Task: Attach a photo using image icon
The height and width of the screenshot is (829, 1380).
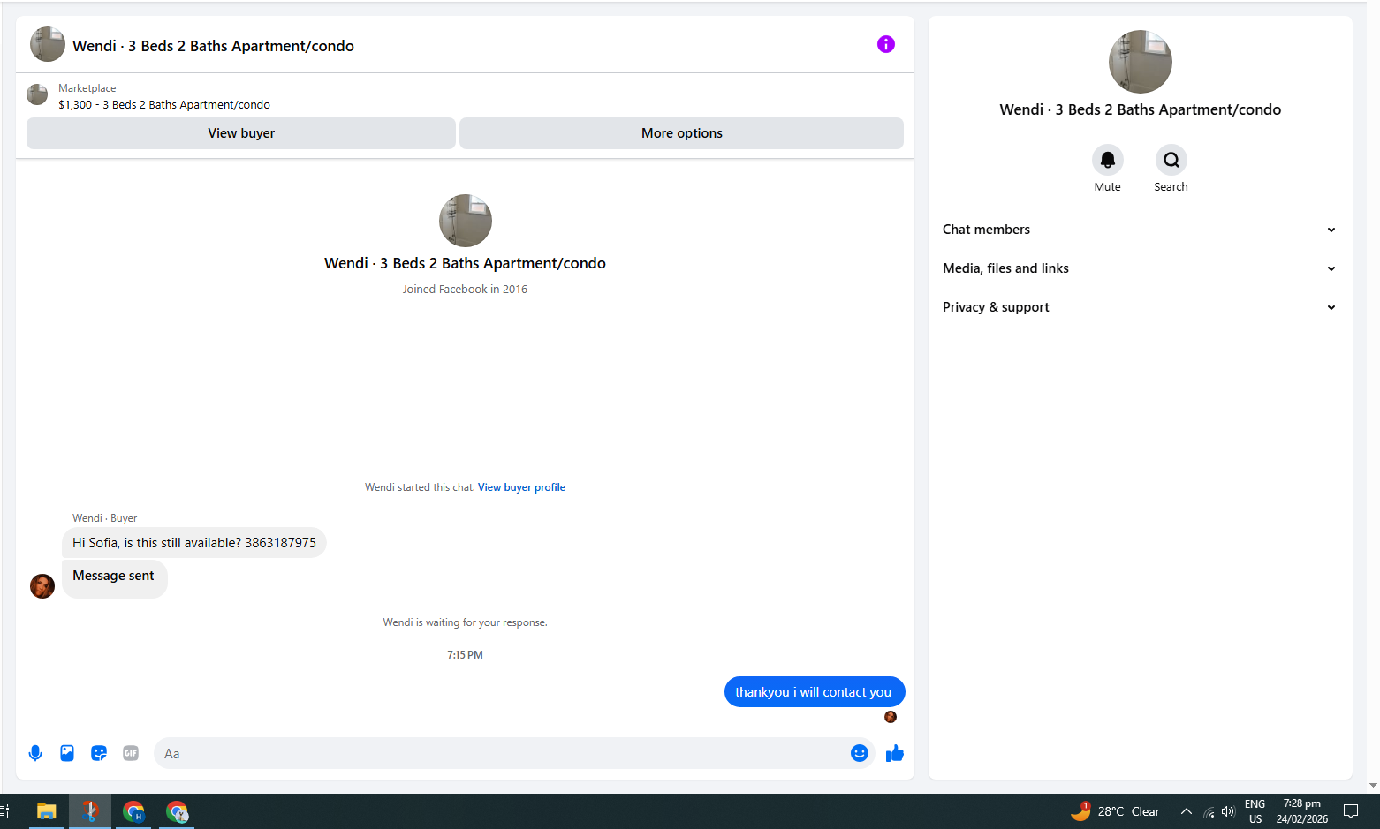Action: point(67,753)
